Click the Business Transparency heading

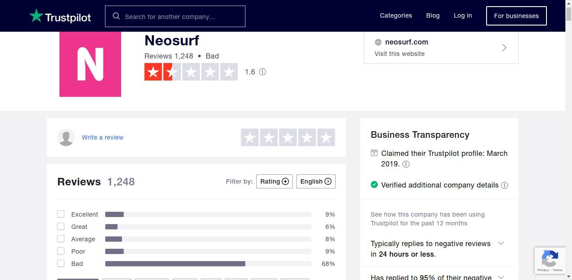(x=420, y=135)
